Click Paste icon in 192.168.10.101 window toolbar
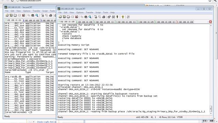218x123 pixels. tap(33, 15)
